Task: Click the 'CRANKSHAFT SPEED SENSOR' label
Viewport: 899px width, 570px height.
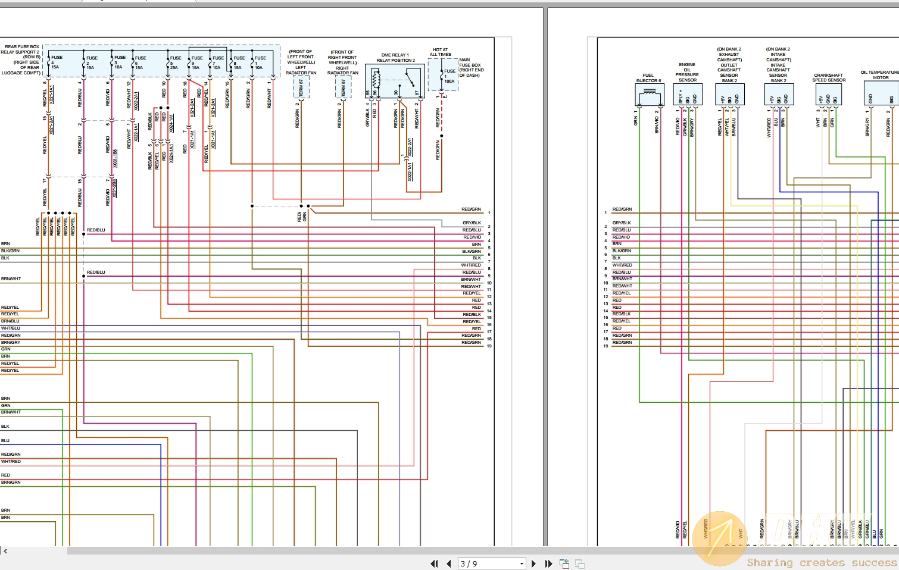Action: pyautogui.click(x=829, y=77)
